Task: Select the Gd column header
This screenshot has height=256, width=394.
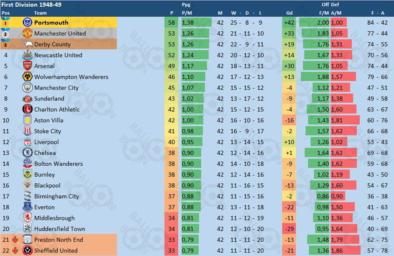Action: [x=289, y=13]
